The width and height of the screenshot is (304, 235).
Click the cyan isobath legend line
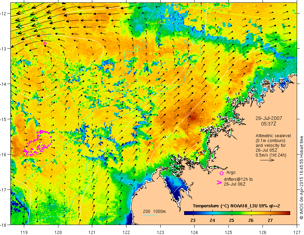150,215
